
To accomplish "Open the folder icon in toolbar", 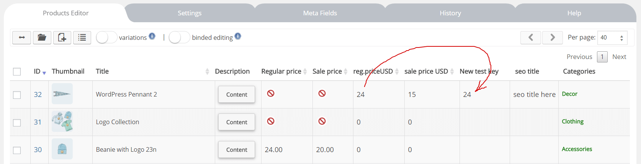I will point(42,38).
